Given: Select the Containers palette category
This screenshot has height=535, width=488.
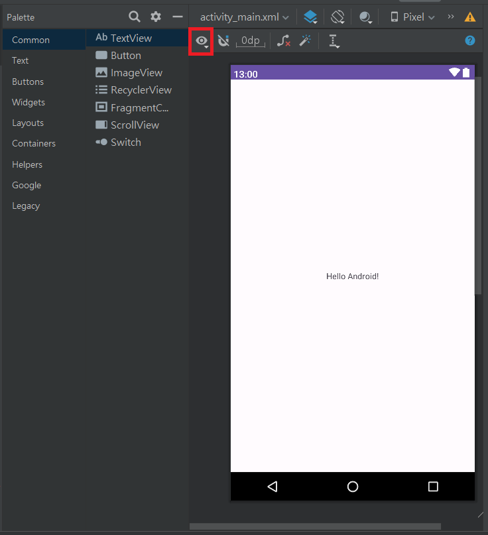Looking at the screenshot, I should tap(44, 143).
